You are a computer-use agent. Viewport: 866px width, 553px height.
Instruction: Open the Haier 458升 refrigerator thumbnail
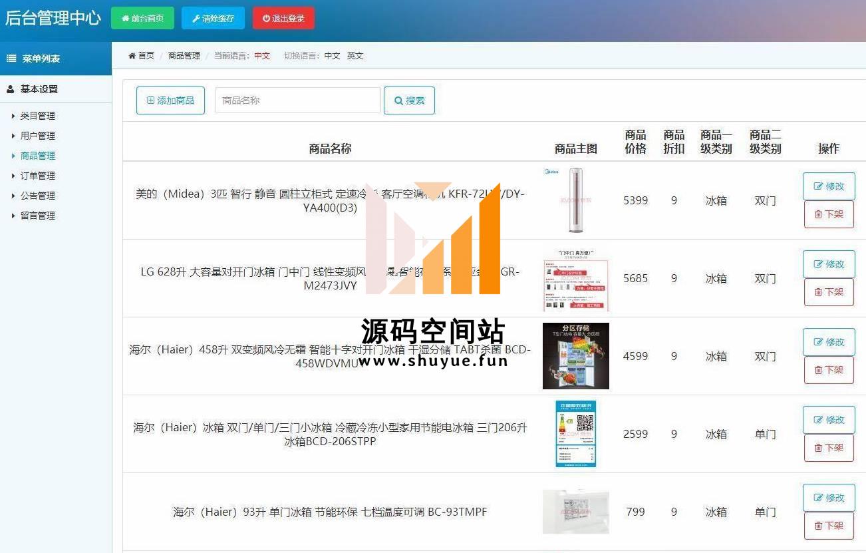click(576, 356)
